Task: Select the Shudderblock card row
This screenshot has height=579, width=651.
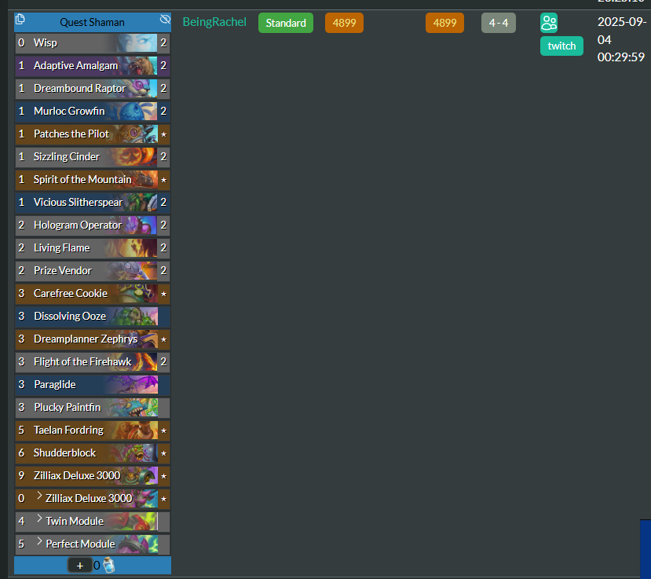Action: [93, 453]
